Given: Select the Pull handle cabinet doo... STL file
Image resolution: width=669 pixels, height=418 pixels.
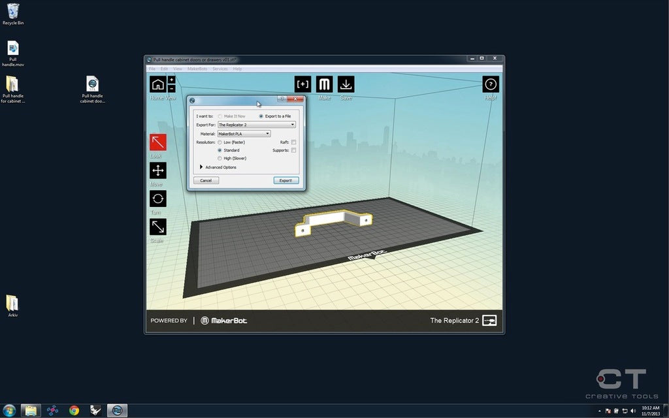Looking at the screenshot, I should click(x=92, y=89).
